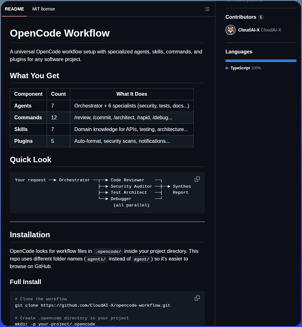
Task: Click the What You Get heading
Action: [34, 76]
